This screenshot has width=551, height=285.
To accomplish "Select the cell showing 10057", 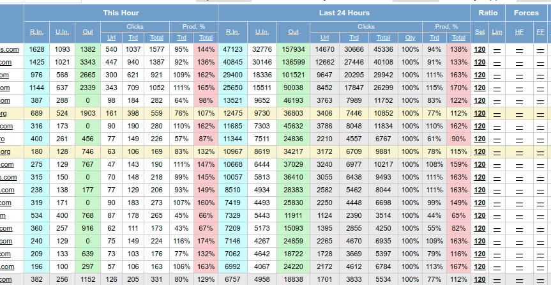I will 232,178.
